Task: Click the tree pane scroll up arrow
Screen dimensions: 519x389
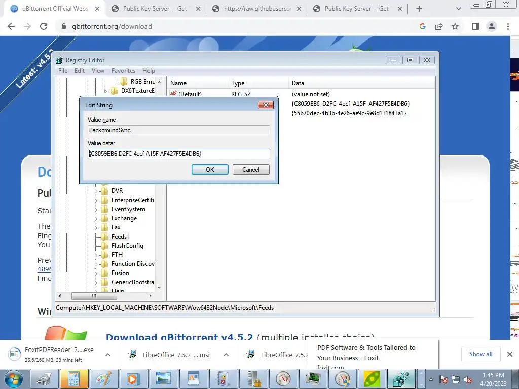Action: click(x=160, y=82)
